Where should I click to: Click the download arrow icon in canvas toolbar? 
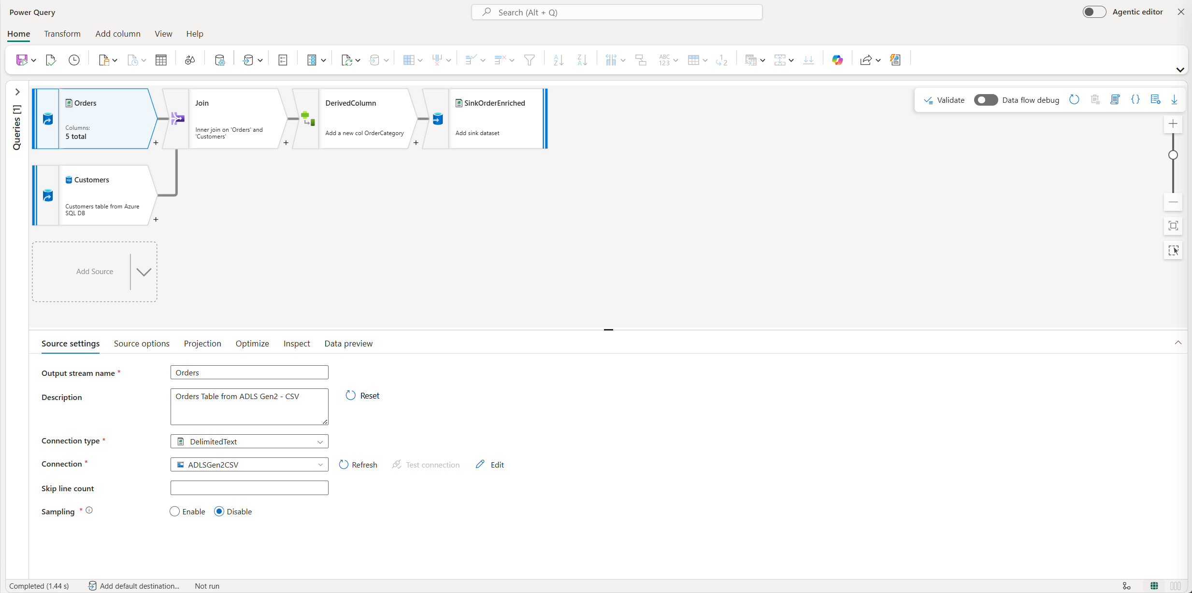[1174, 100]
